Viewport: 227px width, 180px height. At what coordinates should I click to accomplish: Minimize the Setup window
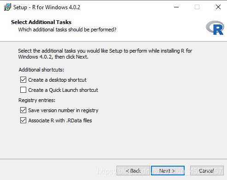(x=176, y=7)
